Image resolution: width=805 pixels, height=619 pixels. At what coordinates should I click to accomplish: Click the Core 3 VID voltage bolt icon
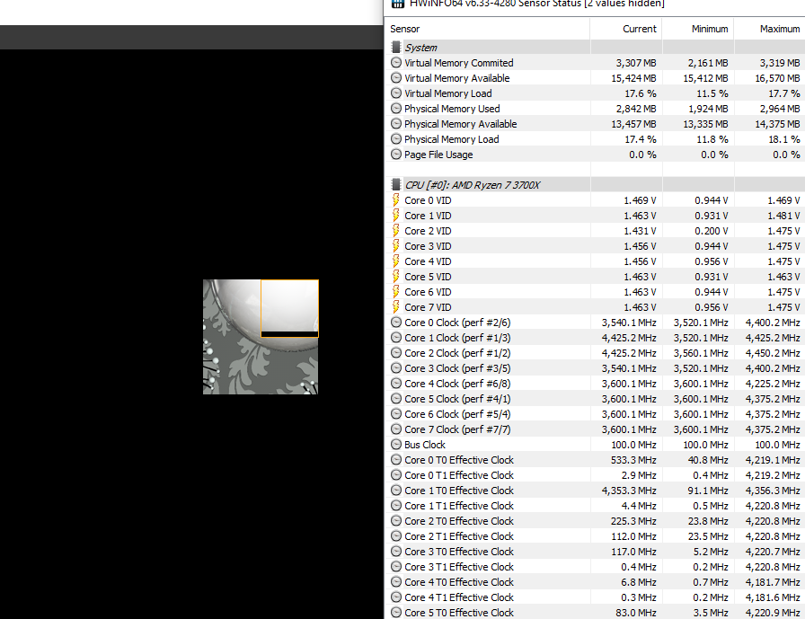[396, 246]
